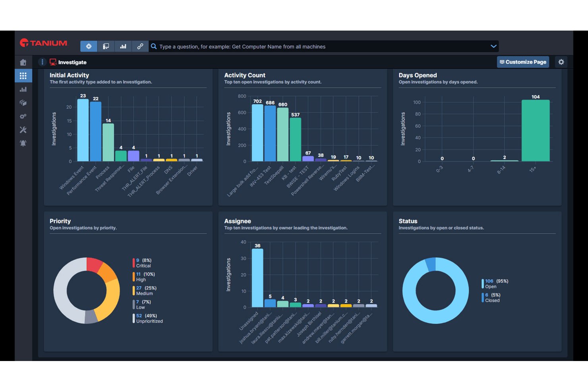588x392 pixels.
Task: Open the modules grid in sidebar
Action: click(x=23, y=75)
